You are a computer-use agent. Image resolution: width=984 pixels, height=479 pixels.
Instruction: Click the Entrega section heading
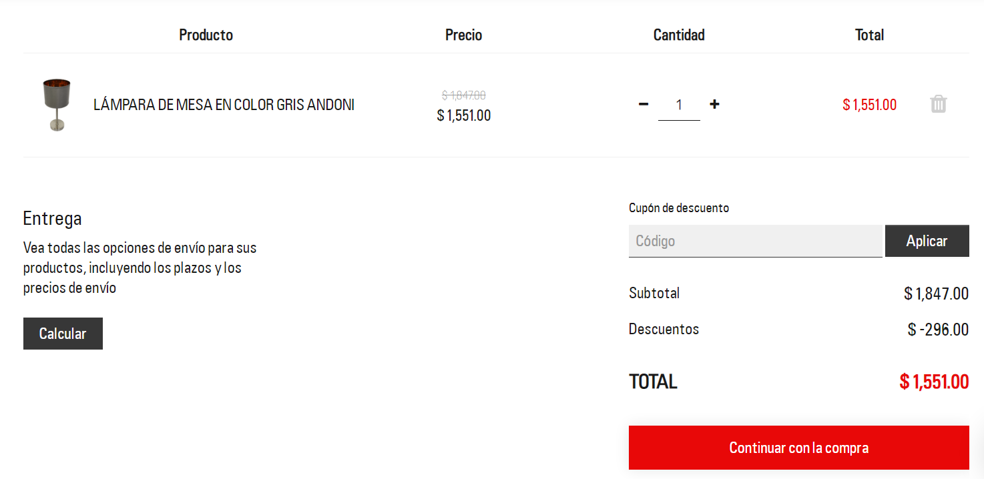(x=52, y=218)
